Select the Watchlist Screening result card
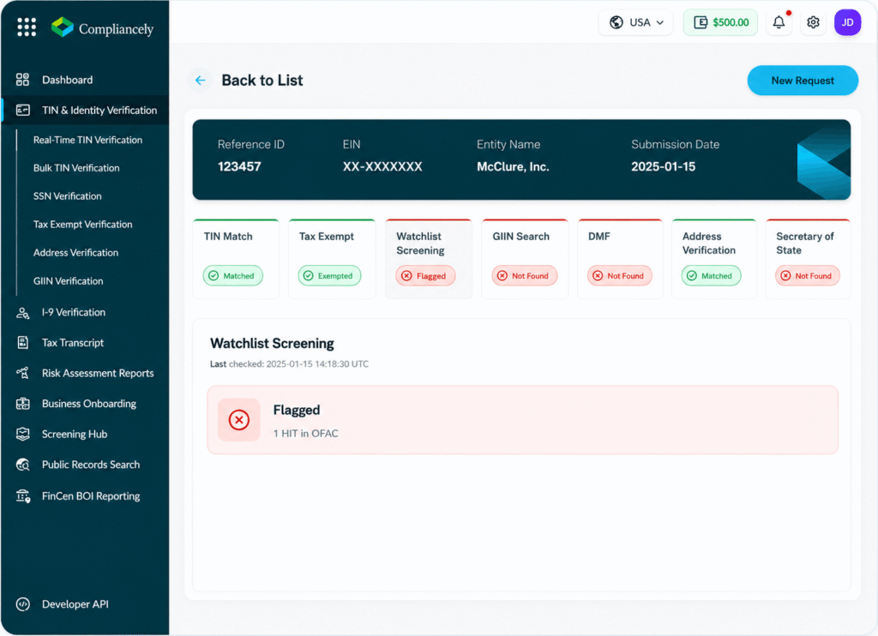Image resolution: width=878 pixels, height=636 pixels. point(429,259)
